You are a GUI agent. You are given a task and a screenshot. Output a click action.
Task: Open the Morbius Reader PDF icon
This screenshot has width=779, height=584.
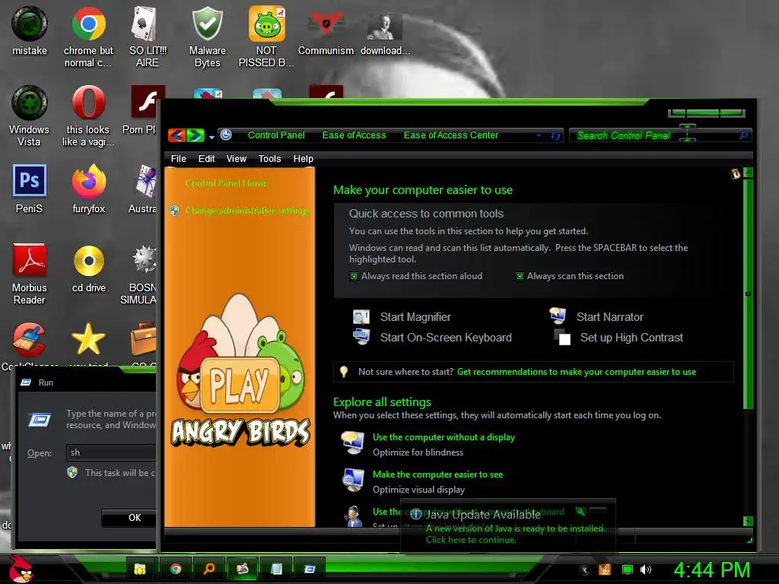[30, 260]
